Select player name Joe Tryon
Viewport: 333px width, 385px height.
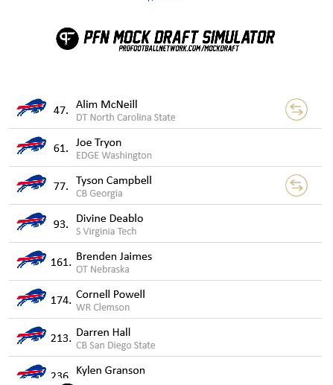tap(98, 143)
